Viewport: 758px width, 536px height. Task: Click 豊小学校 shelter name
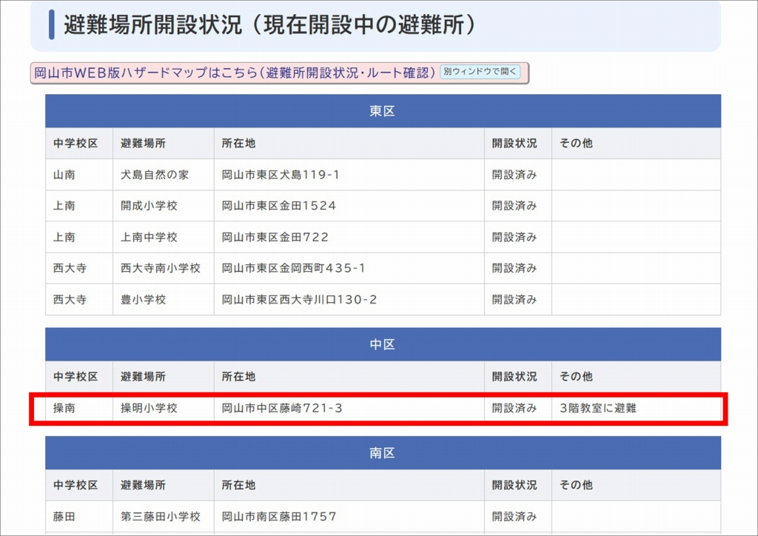click(x=143, y=300)
